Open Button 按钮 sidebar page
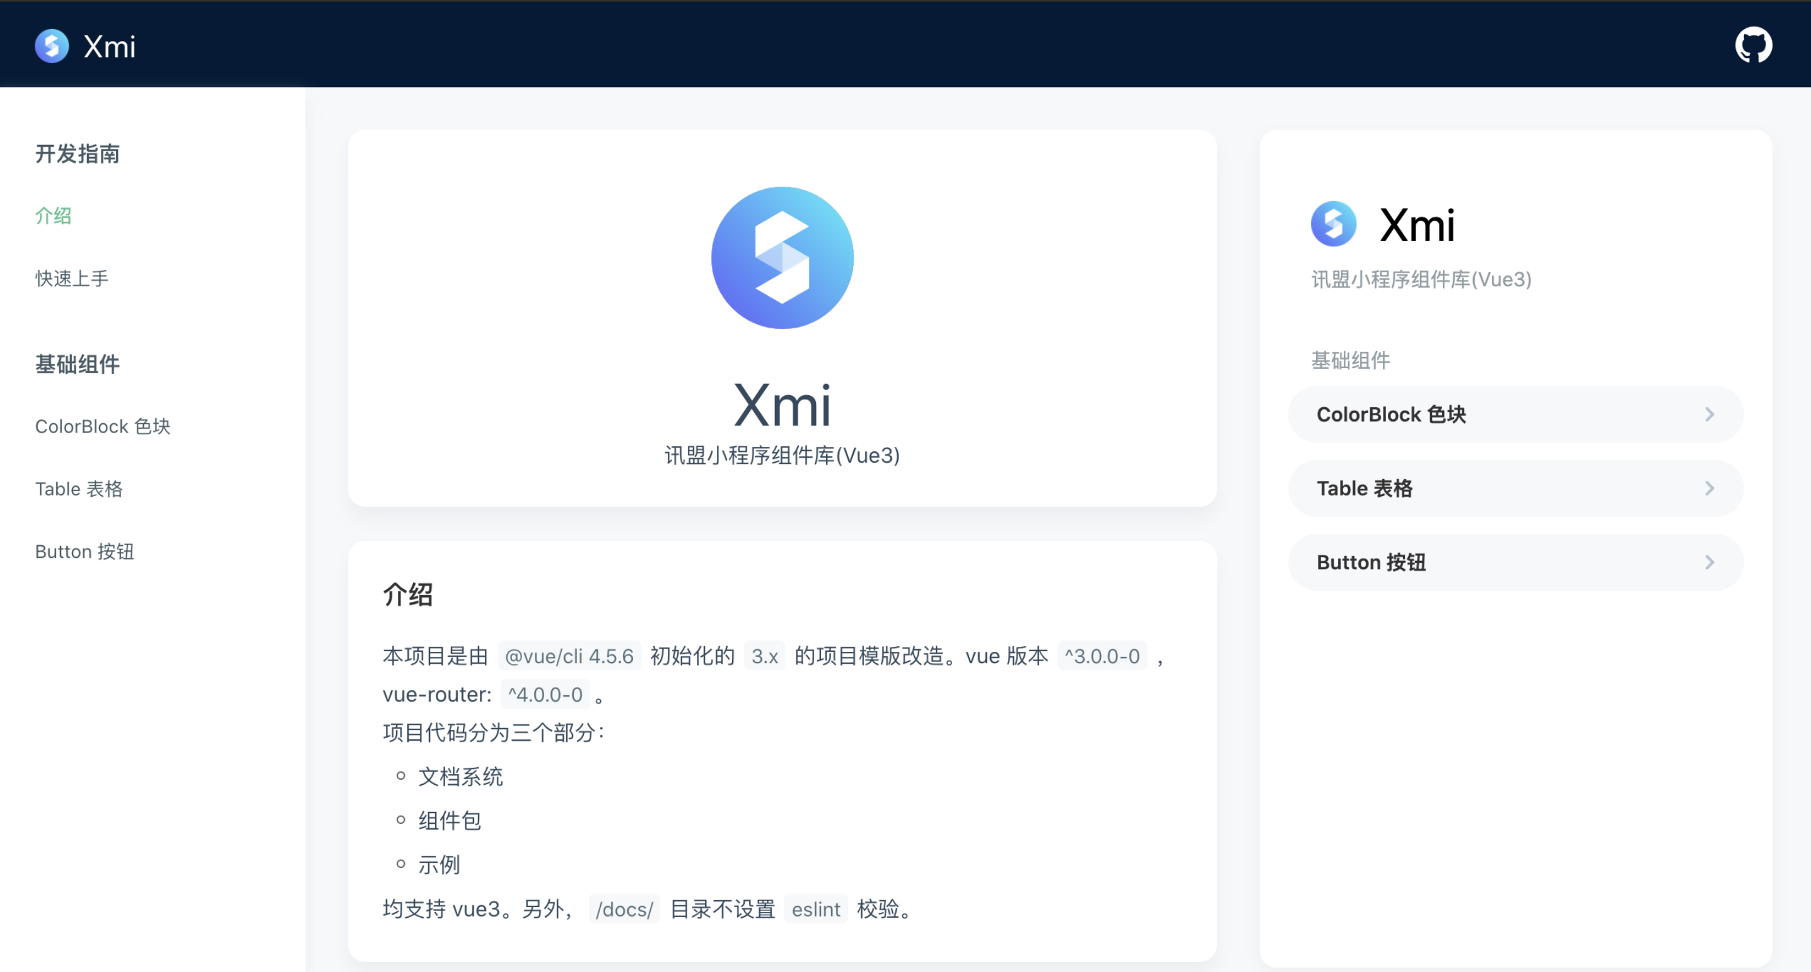This screenshot has height=972, width=1811. [84, 552]
